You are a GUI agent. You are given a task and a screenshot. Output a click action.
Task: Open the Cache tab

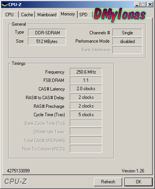27,15
